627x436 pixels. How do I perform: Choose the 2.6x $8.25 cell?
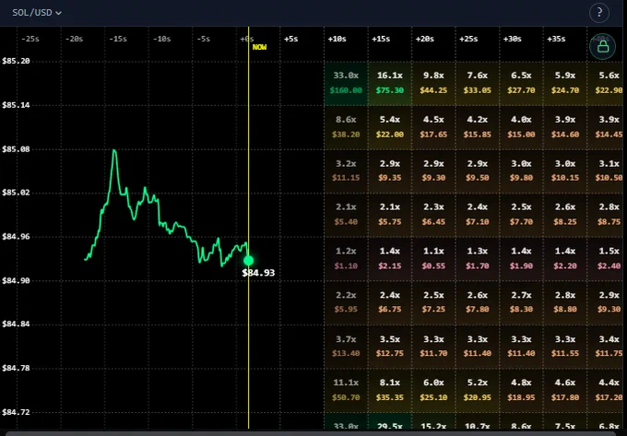click(x=565, y=215)
